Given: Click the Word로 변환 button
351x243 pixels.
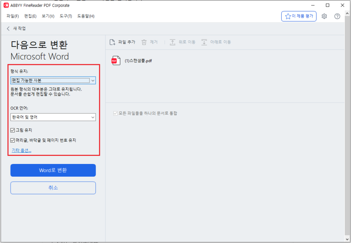Looking at the screenshot, I should click(x=53, y=170).
